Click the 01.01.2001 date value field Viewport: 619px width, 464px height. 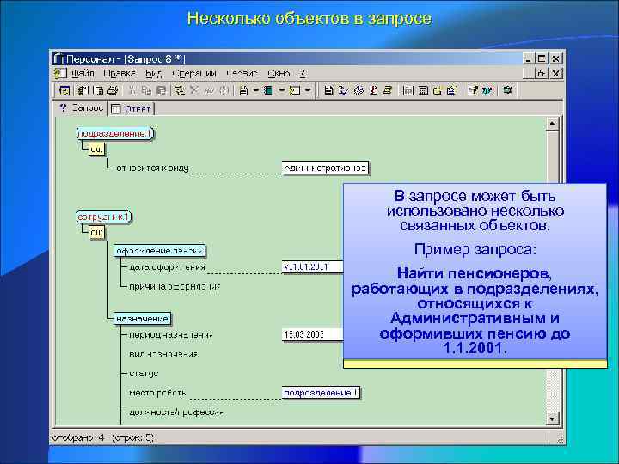(312, 267)
